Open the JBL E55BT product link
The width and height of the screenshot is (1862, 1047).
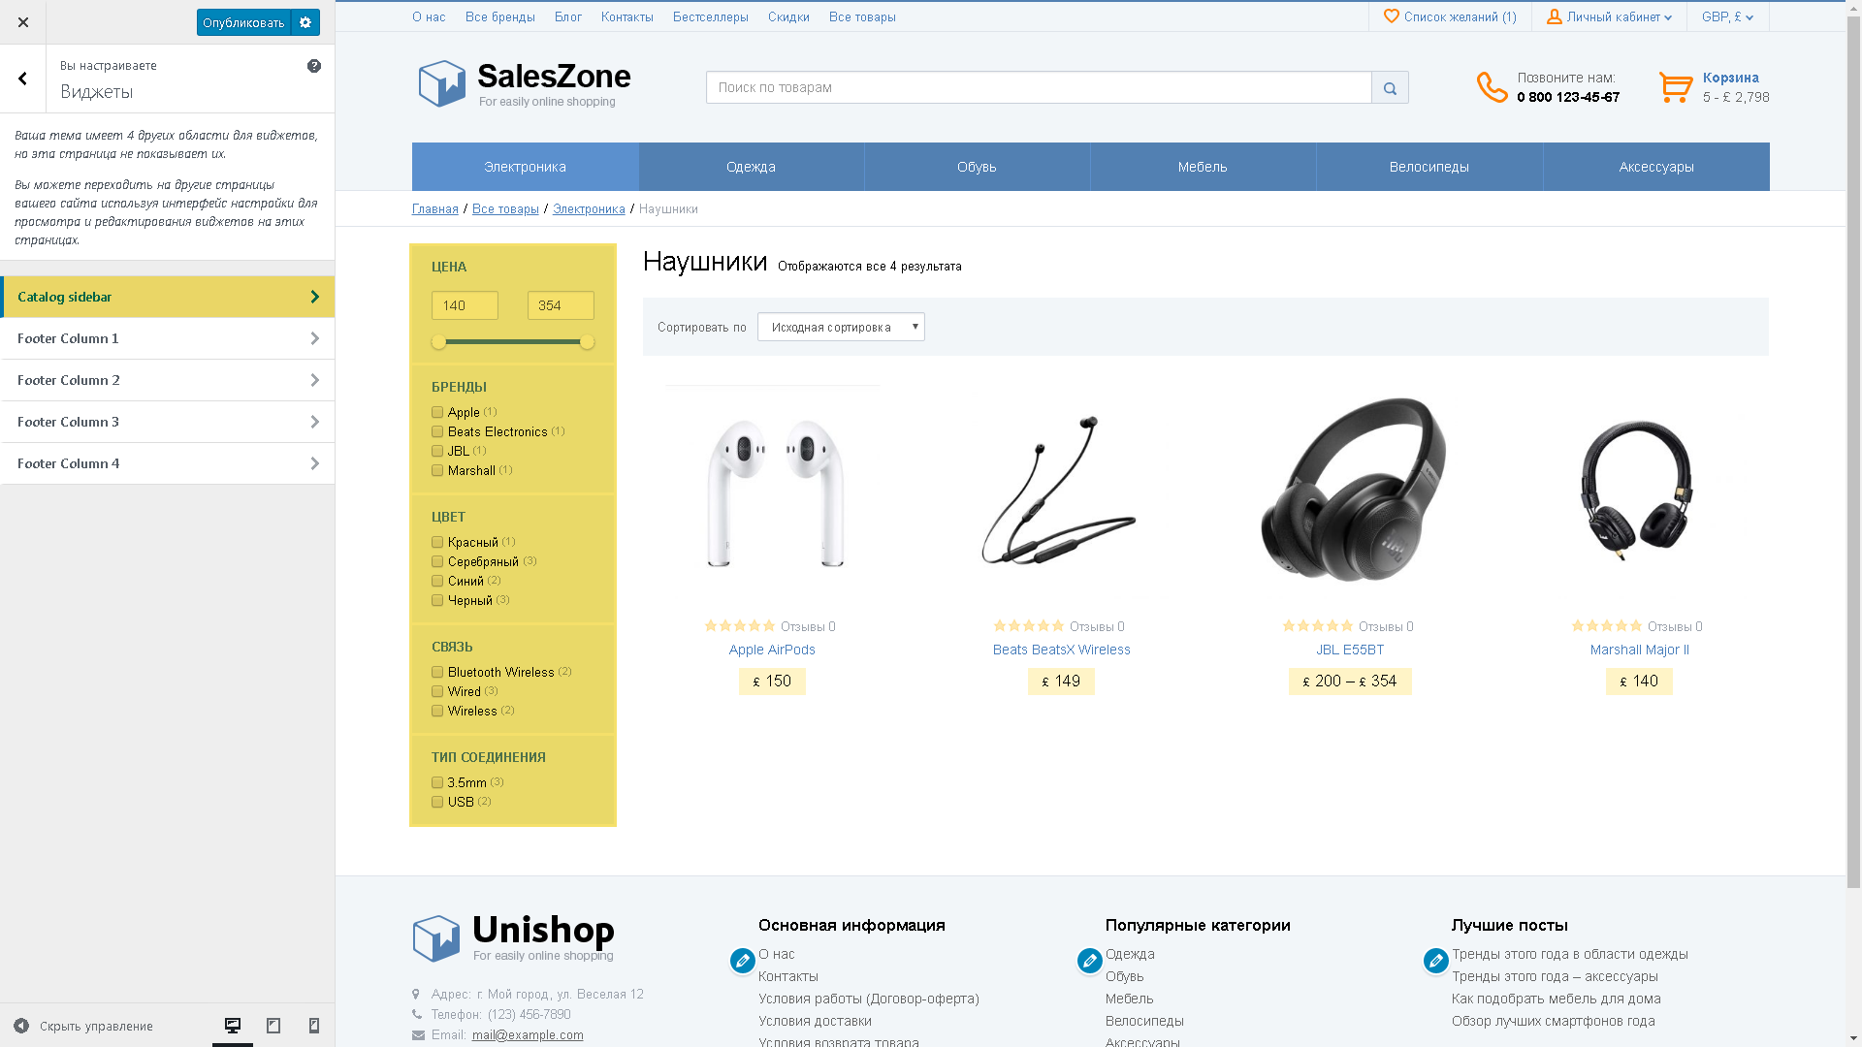[1350, 650]
